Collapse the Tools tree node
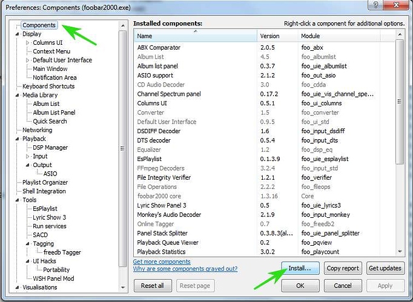 [18, 200]
